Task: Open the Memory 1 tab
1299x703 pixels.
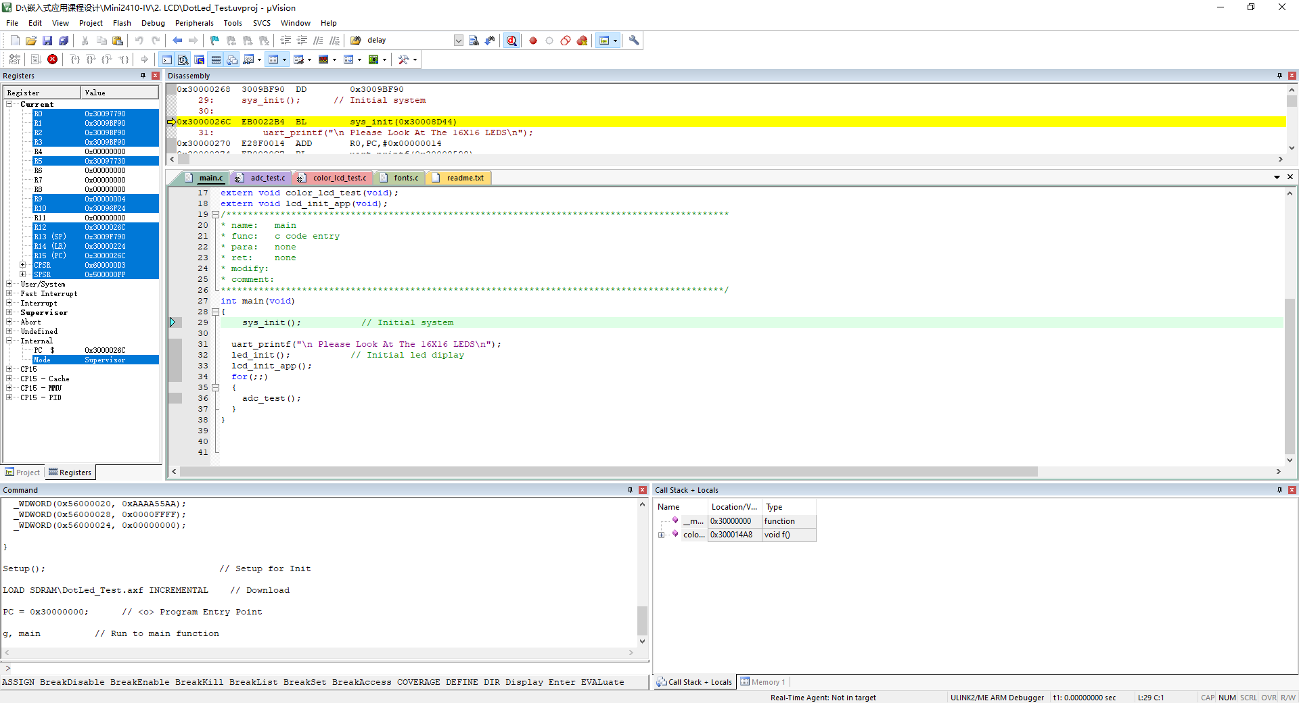Action: [x=763, y=682]
